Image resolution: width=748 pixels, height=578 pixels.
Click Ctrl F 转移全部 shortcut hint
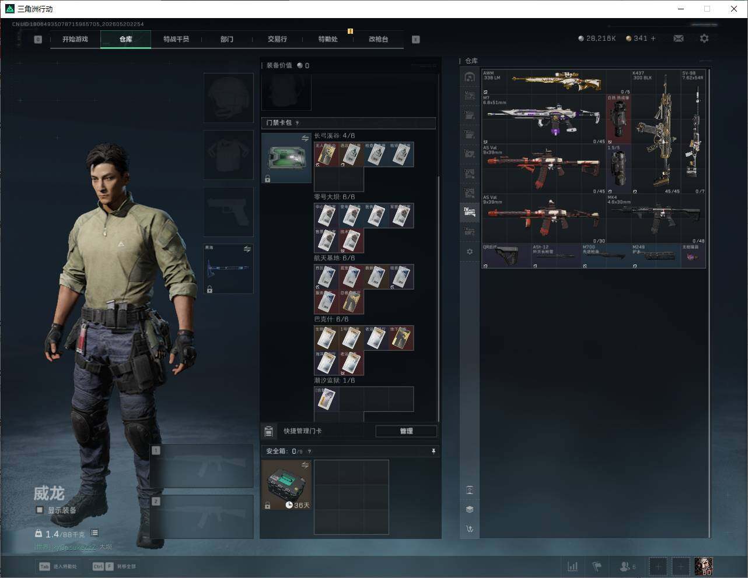pyautogui.click(x=114, y=566)
